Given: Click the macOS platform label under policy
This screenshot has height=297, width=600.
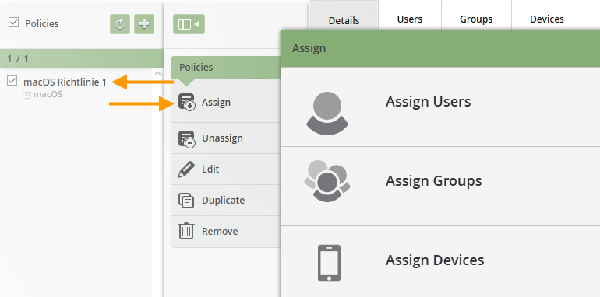Looking at the screenshot, I should (48, 94).
